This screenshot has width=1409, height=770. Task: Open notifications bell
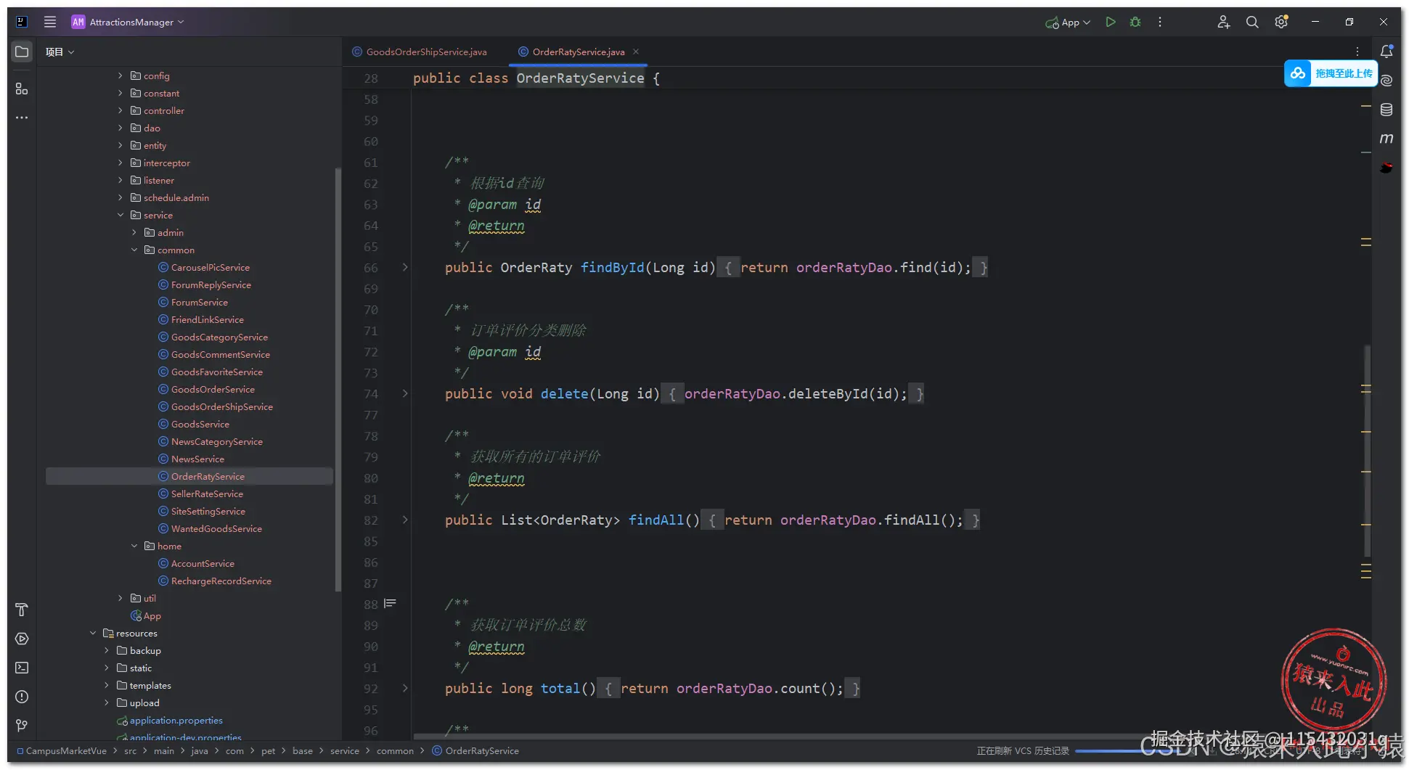pos(1386,52)
